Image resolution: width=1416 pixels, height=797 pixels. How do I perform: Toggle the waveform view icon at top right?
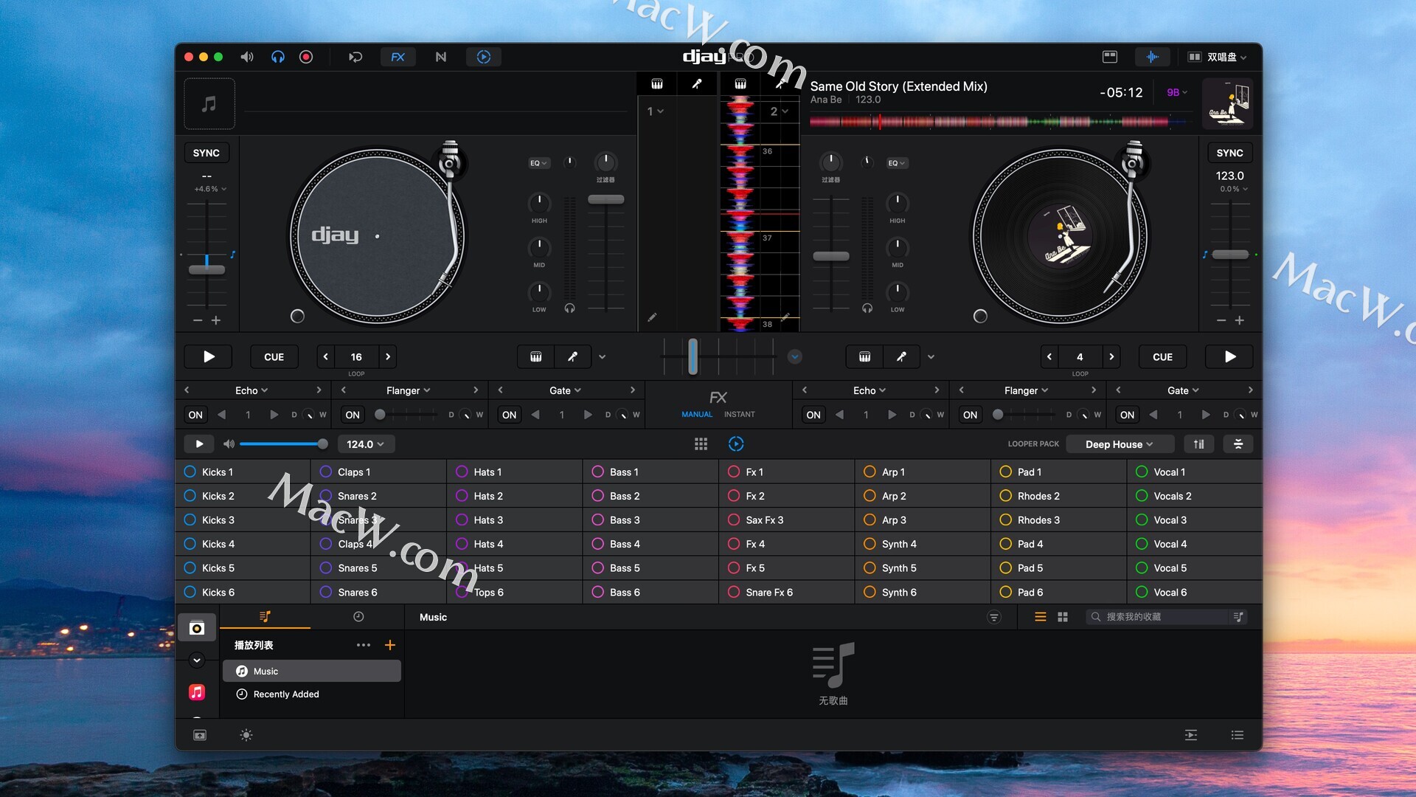[1152, 57]
